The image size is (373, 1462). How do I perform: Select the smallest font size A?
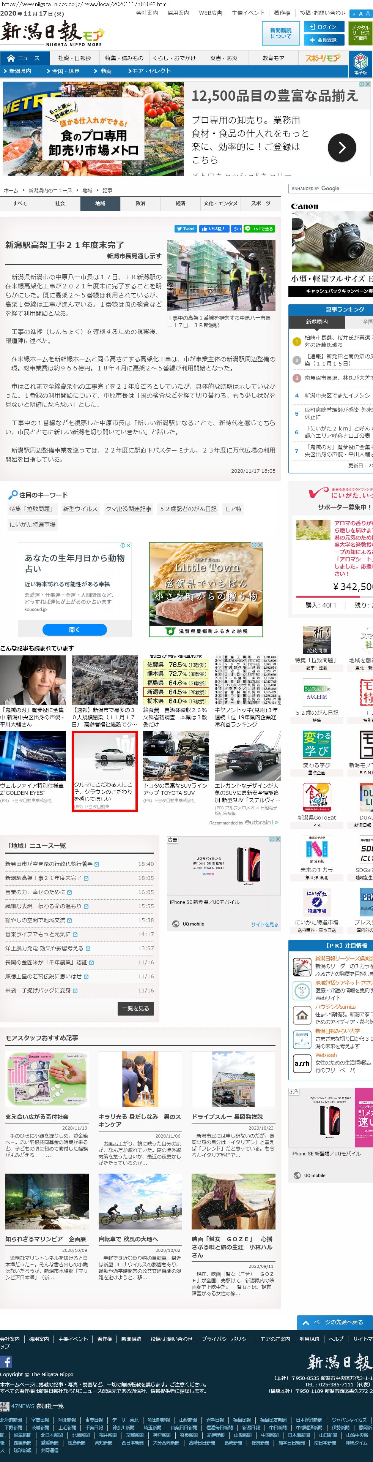(x=354, y=14)
